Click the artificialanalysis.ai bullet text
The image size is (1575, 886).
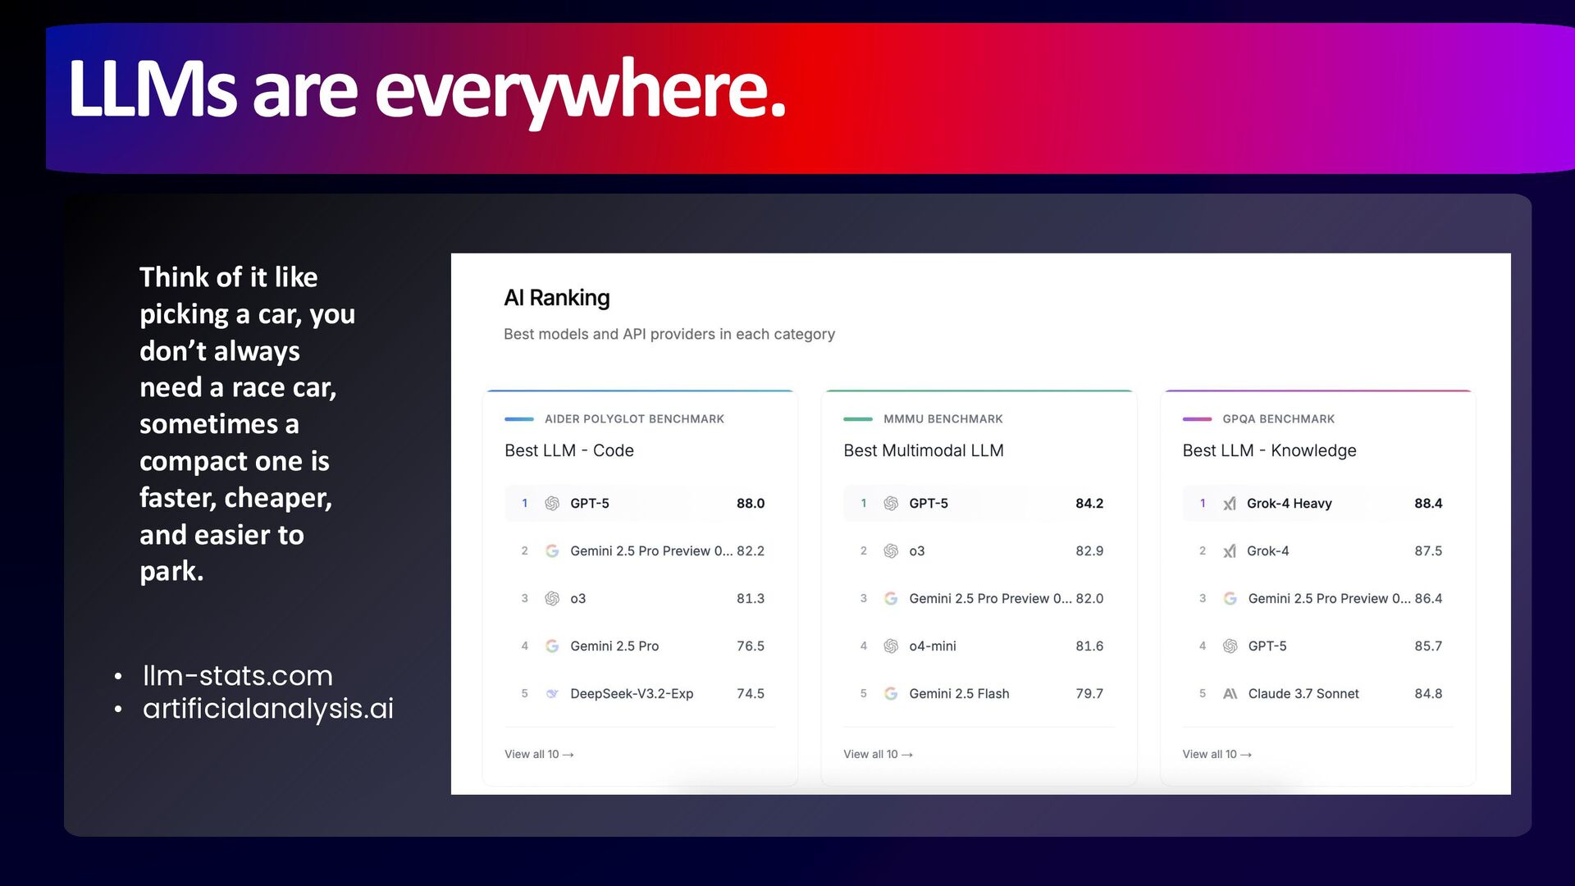pos(268,709)
